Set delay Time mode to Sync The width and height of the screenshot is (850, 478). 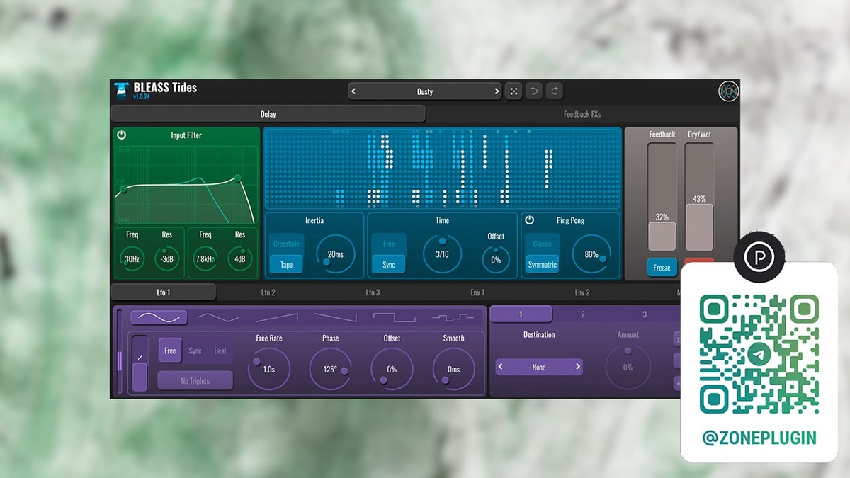[x=389, y=264]
